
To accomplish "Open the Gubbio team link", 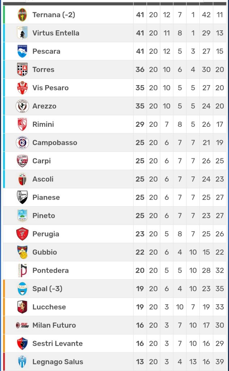I will click(x=44, y=252).
